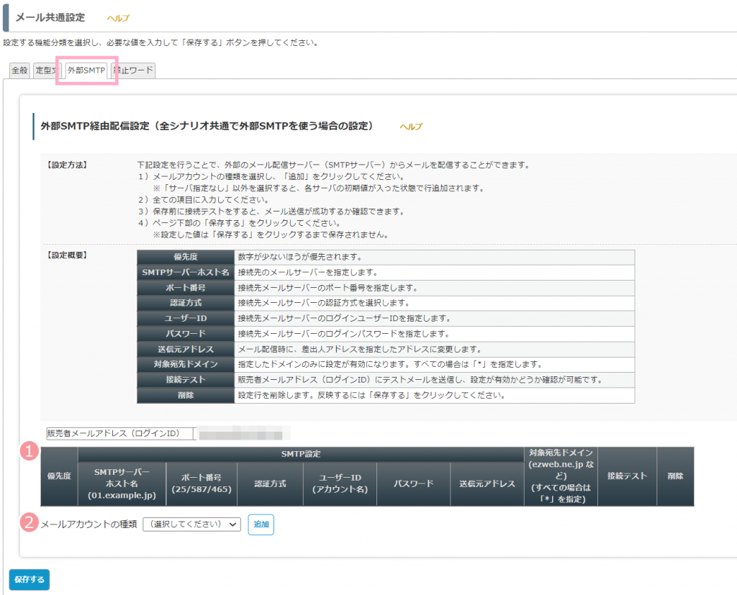The height and width of the screenshot is (595, 737).
Task: Click the 対象宛先ドメイン column header
Action: (561, 476)
